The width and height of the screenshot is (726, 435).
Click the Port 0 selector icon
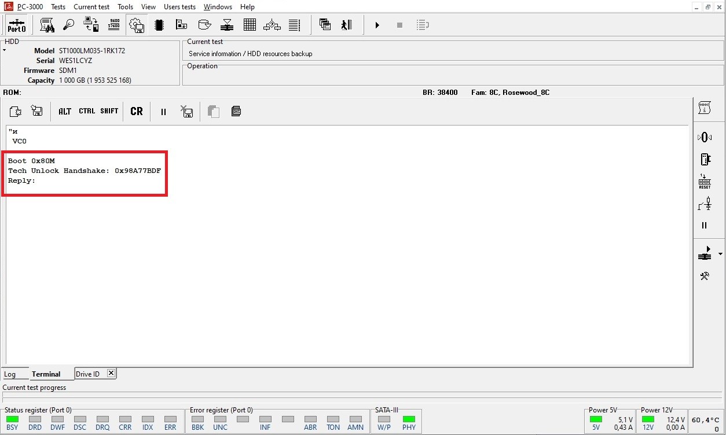point(16,25)
